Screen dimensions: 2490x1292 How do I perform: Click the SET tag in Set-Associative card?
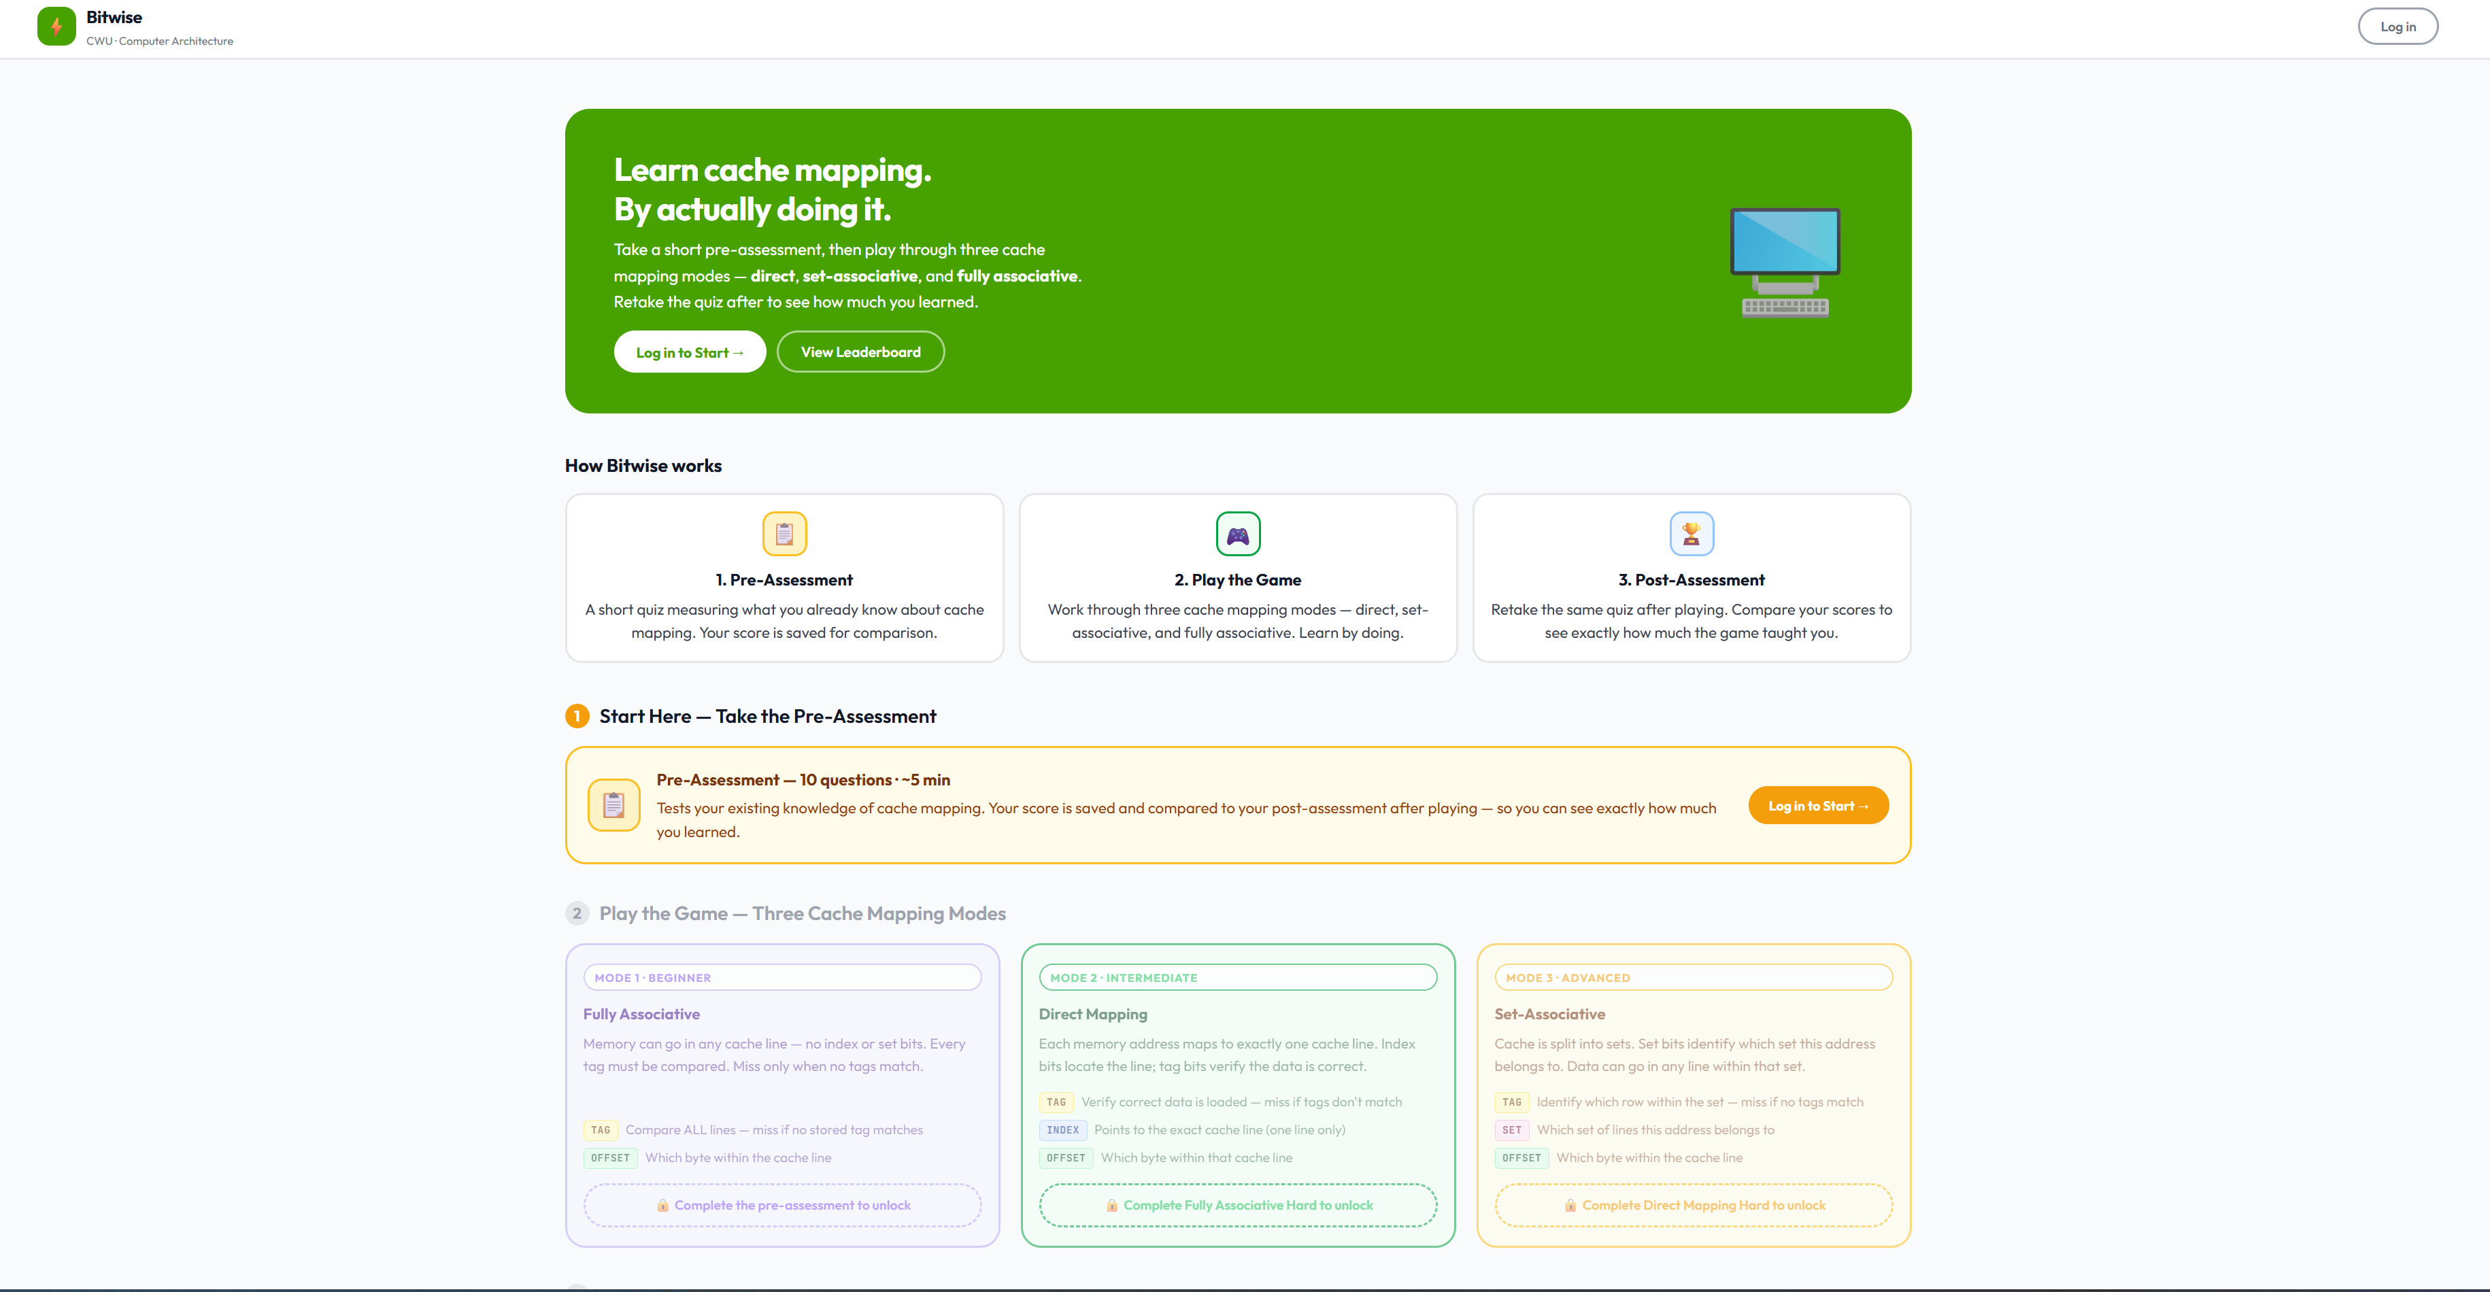point(1512,1129)
